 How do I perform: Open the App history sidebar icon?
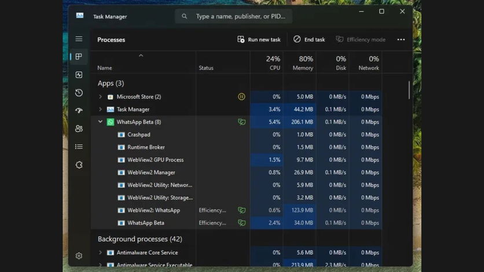pyautogui.click(x=79, y=93)
